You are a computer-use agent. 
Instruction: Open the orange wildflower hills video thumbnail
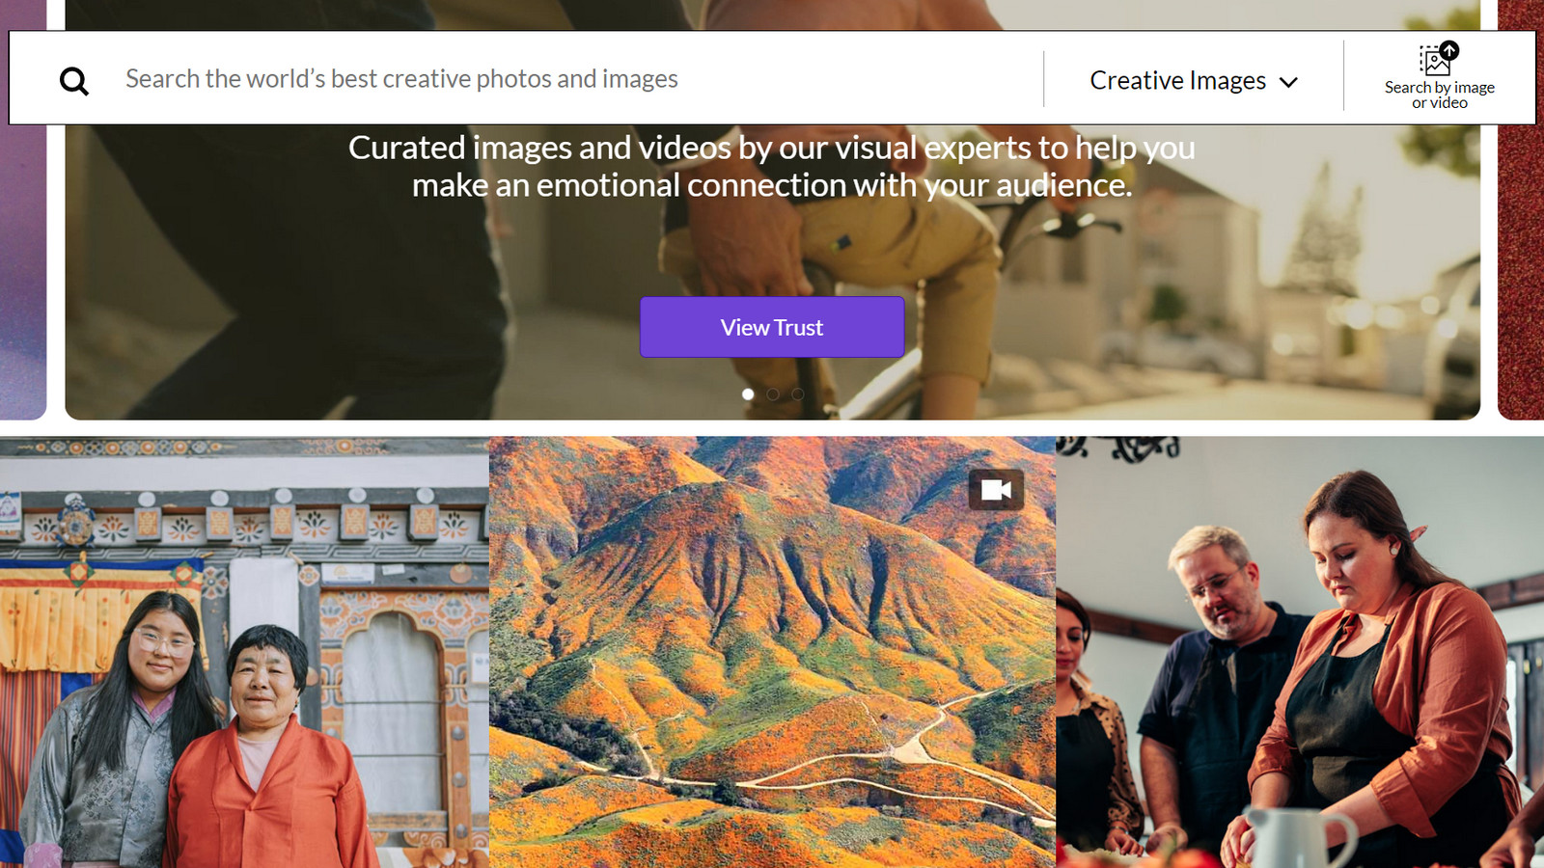(x=772, y=652)
